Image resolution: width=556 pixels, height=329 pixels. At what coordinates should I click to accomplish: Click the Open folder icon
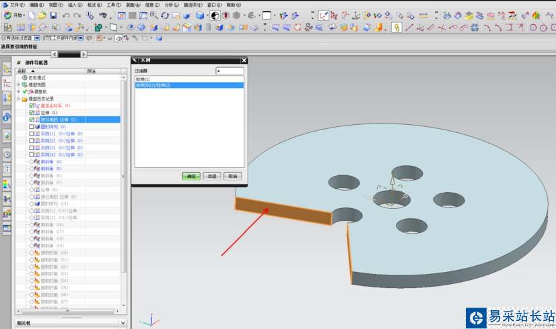point(42,15)
